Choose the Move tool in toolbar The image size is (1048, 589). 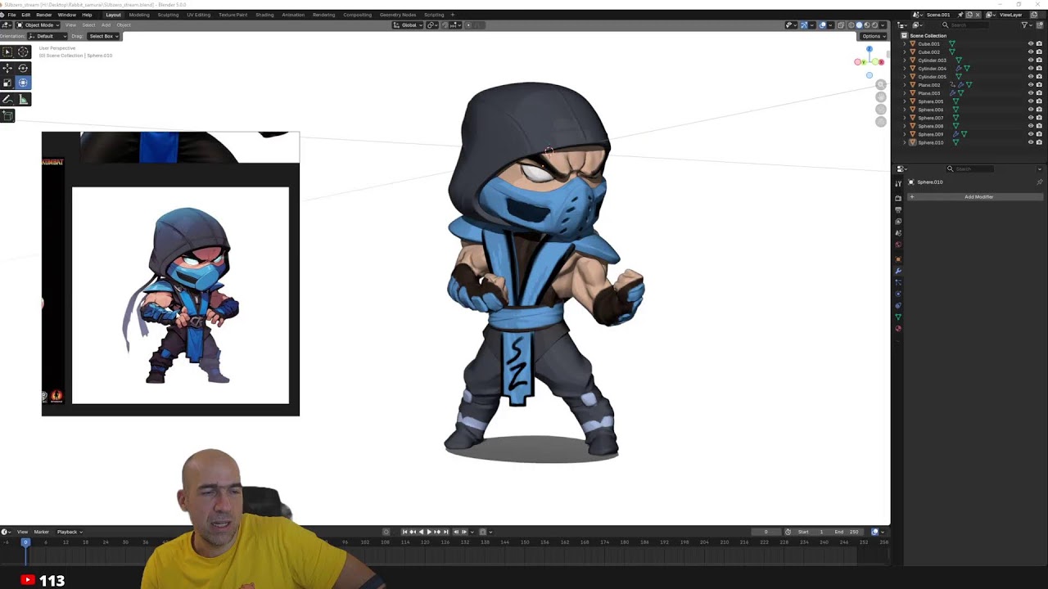[7, 68]
